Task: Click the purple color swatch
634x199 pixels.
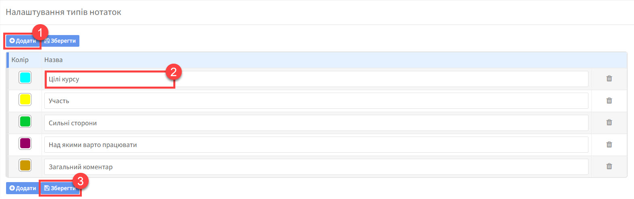Action: [25, 143]
